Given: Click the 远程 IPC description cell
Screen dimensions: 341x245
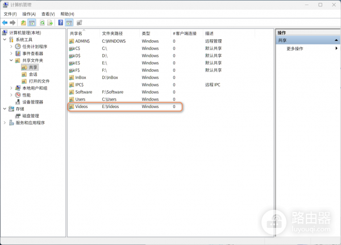Looking at the screenshot, I should 213,85.
